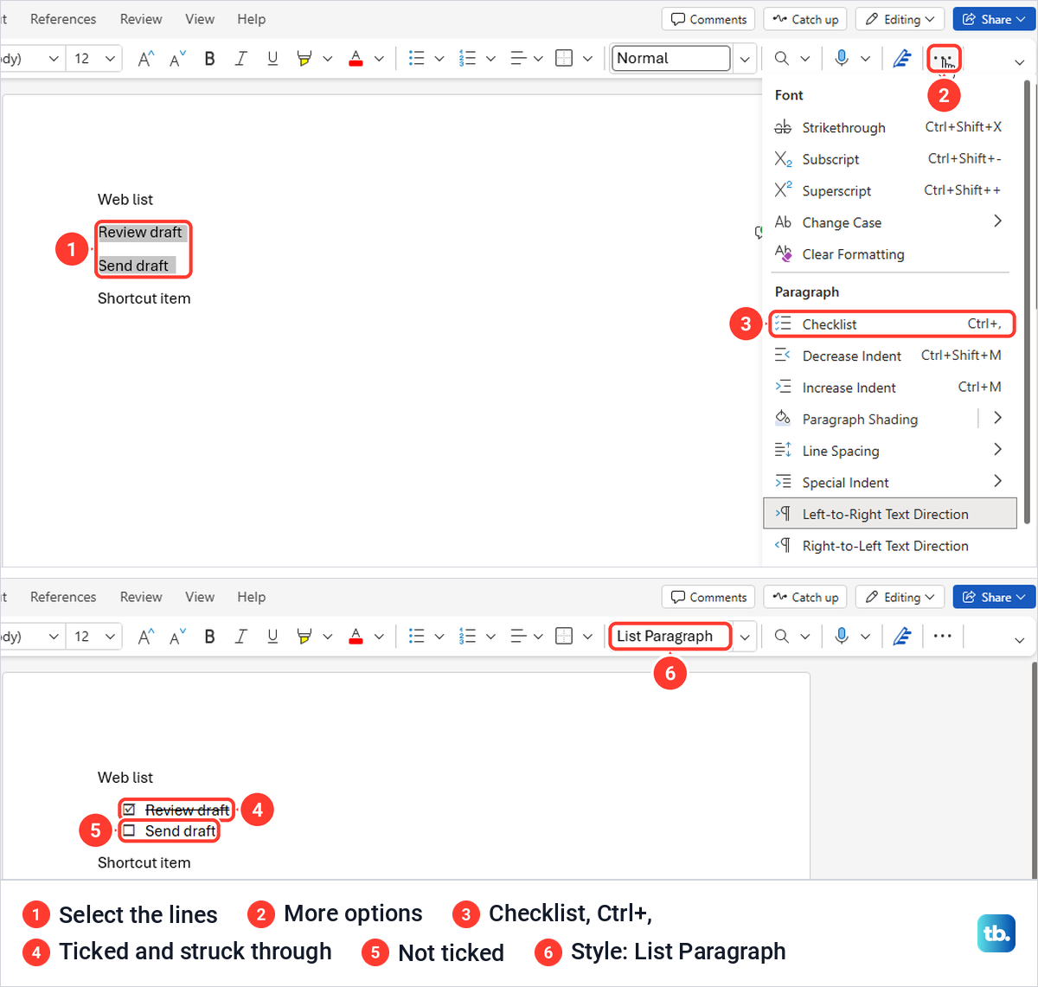
Task: Open the font size dropdown in upper toolbar
Action: 110,59
